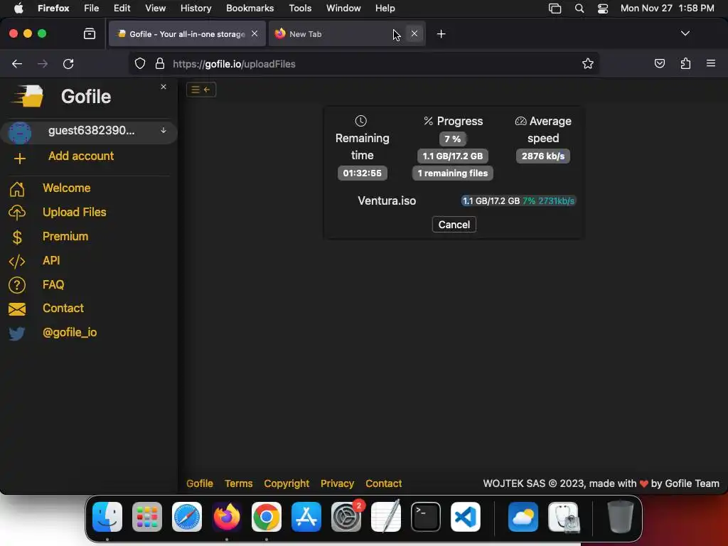Image resolution: width=728 pixels, height=546 pixels.
Task: Click the Premium dollar sign icon
Action: [x=17, y=237]
